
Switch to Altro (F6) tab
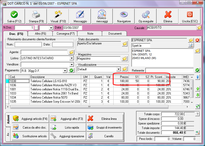40,34
